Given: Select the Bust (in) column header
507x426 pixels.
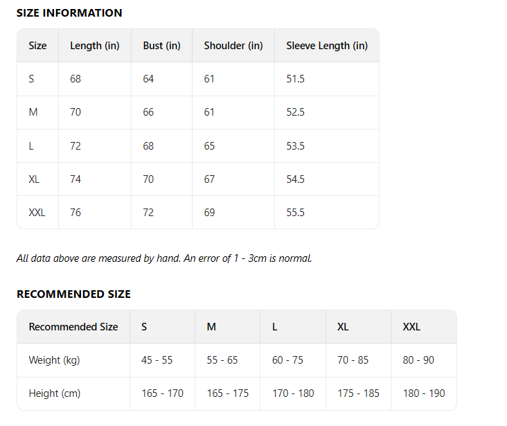Looking at the screenshot, I should [161, 46].
